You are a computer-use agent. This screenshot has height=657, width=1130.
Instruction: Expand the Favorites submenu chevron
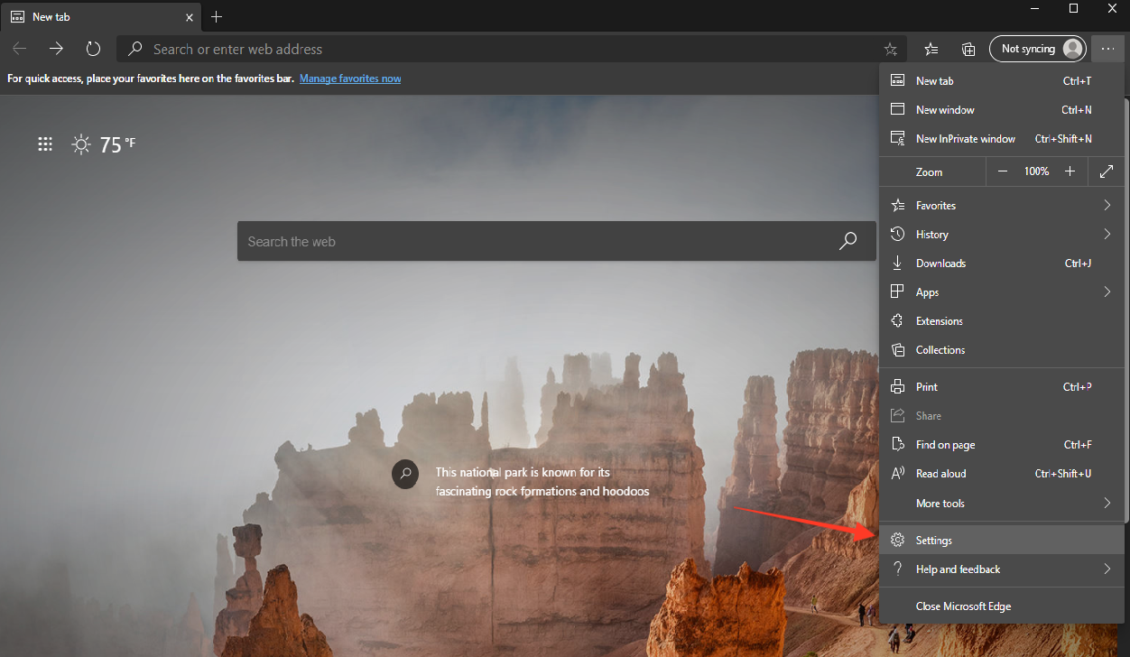pyautogui.click(x=1107, y=205)
